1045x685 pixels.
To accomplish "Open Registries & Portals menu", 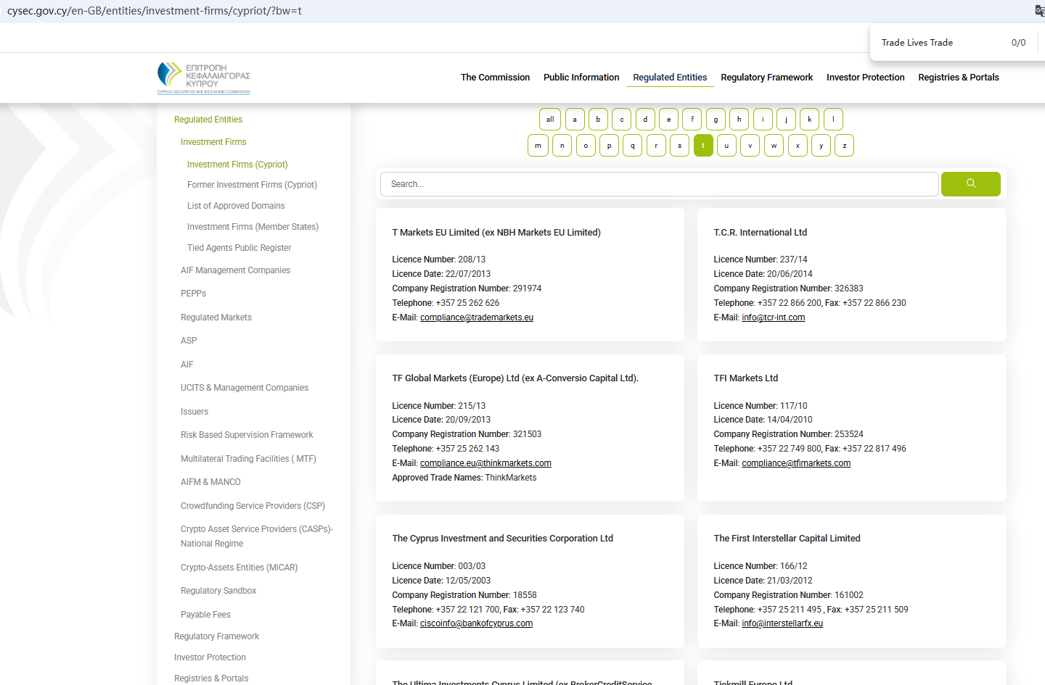I will click(958, 78).
